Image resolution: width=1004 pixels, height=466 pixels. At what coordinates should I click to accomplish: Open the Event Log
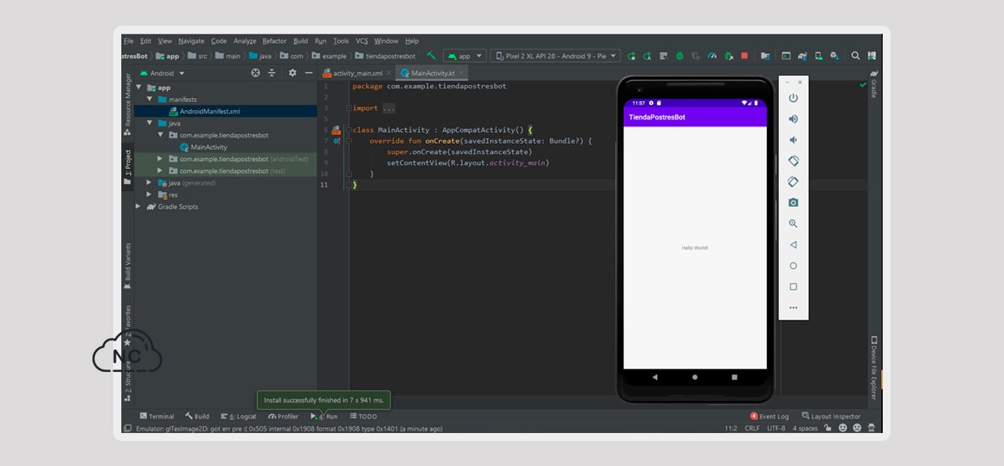pyautogui.click(x=769, y=416)
